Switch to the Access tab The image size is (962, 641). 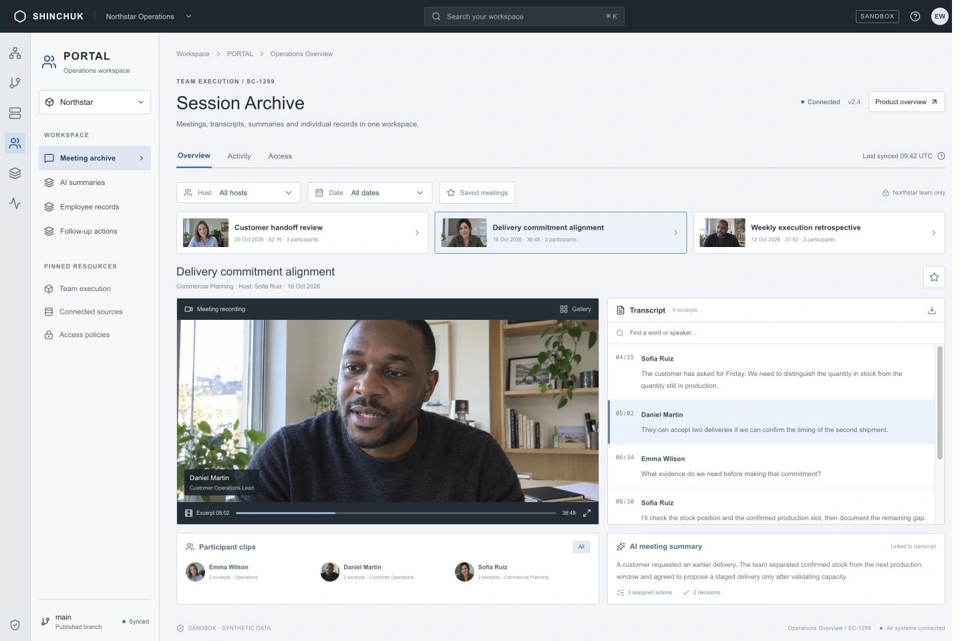(280, 156)
